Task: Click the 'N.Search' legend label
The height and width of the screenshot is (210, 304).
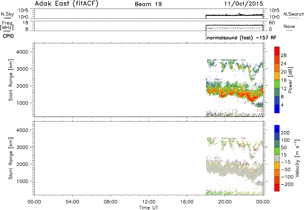Action: 294,14
